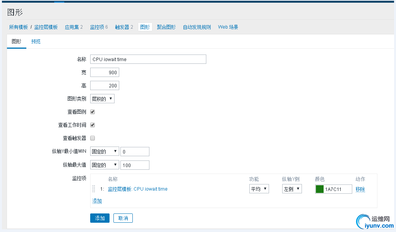Enable the 查看触发器 checkbox

(93, 138)
